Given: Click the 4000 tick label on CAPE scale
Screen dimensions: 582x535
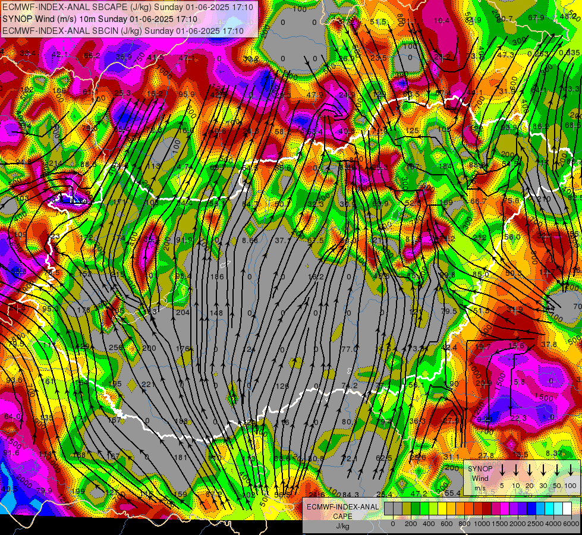Looking at the screenshot, I should [554, 524].
